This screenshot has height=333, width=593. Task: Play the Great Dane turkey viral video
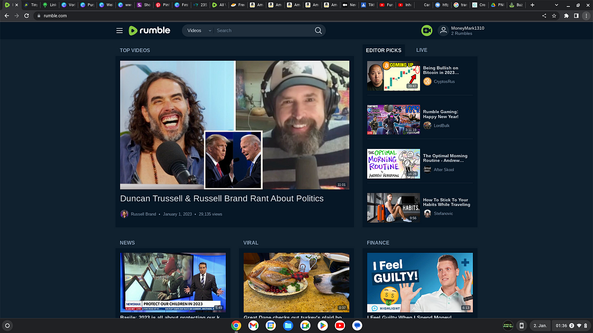296,282
